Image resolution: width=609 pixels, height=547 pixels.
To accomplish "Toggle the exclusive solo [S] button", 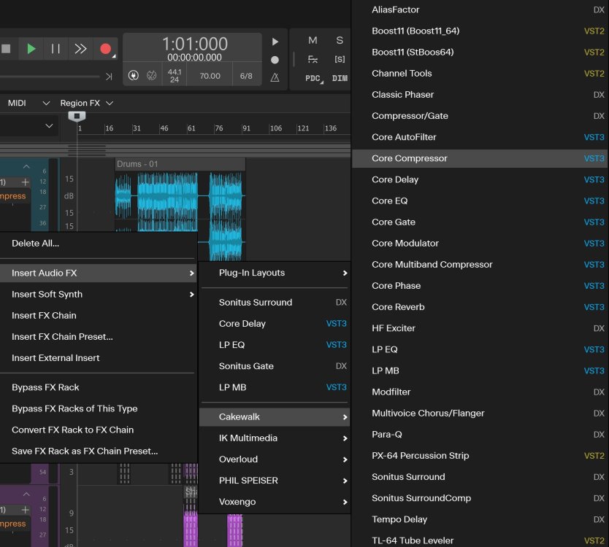I will (x=340, y=59).
